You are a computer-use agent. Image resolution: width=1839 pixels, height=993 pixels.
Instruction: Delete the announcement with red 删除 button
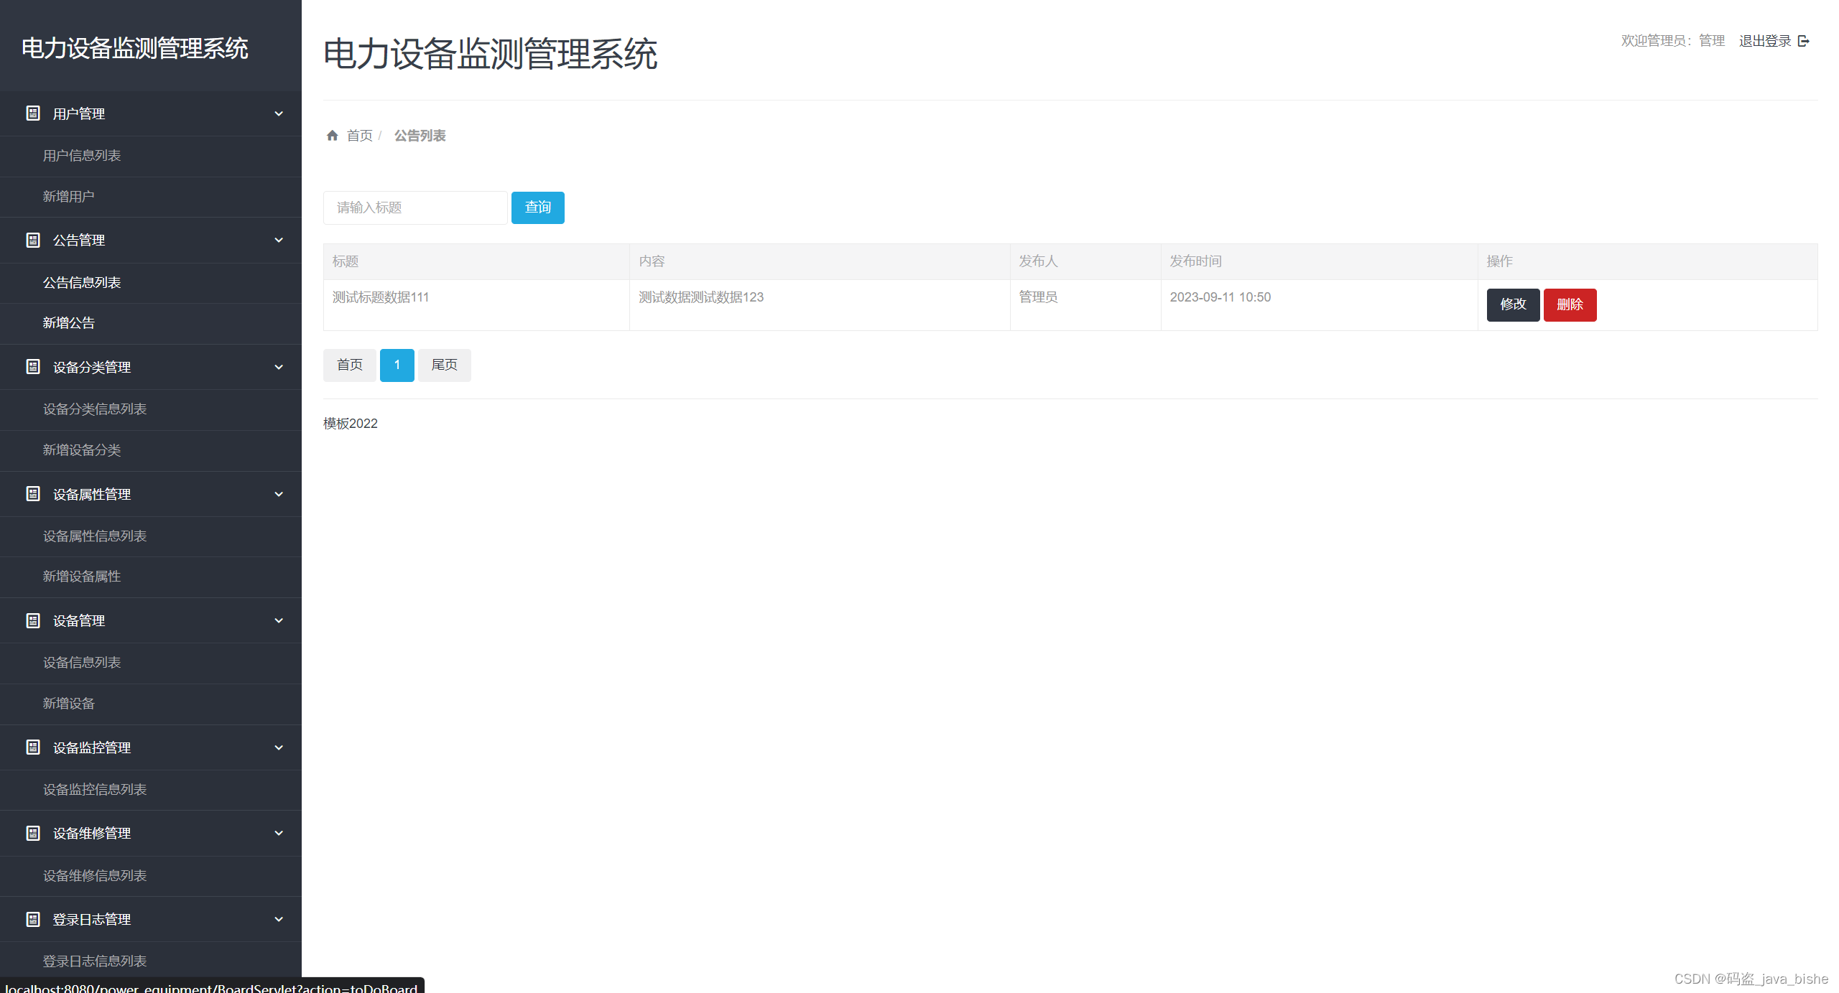[x=1570, y=304]
